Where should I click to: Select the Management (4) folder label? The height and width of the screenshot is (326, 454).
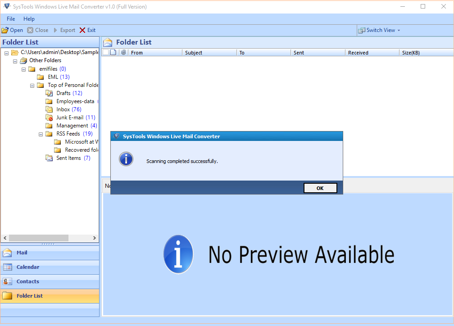pyautogui.click(x=77, y=126)
